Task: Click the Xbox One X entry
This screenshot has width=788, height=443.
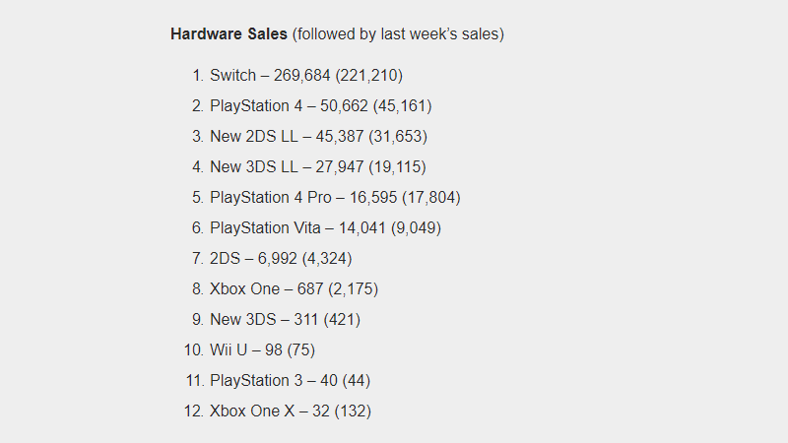Action: [x=290, y=411]
